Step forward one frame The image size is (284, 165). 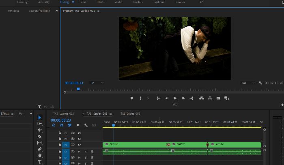point(183,98)
